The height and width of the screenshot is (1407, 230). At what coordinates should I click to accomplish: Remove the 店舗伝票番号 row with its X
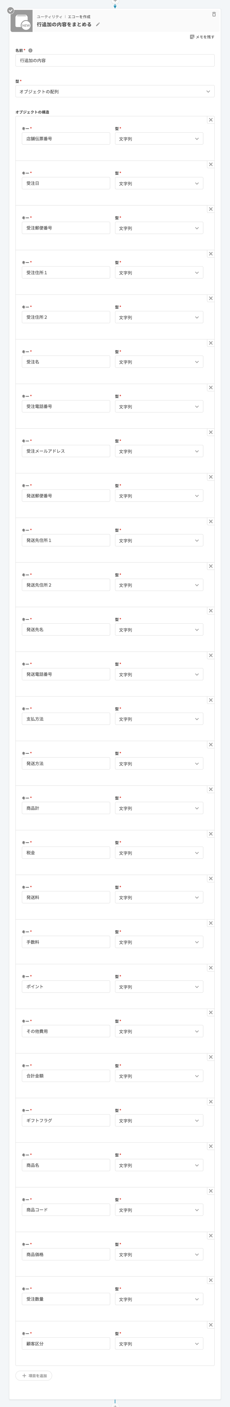[211, 120]
